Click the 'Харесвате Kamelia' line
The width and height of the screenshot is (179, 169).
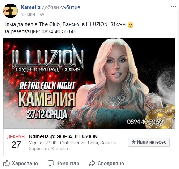(x=48, y=149)
